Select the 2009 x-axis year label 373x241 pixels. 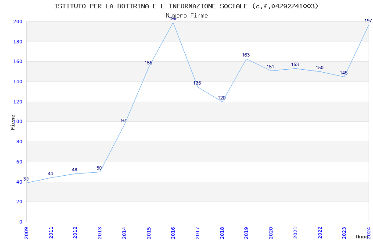pyautogui.click(x=26, y=233)
